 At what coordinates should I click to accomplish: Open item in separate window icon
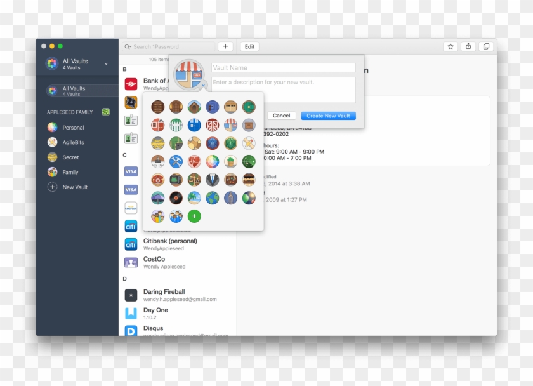click(x=486, y=46)
